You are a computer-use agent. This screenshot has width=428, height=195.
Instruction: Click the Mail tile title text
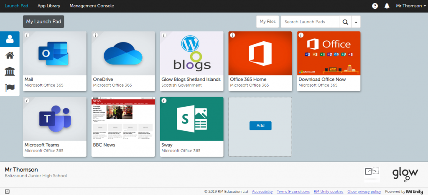click(x=29, y=80)
